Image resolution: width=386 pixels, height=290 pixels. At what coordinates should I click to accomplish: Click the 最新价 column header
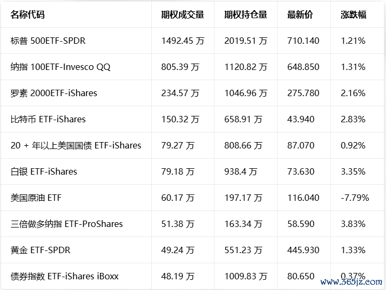coord(300,14)
